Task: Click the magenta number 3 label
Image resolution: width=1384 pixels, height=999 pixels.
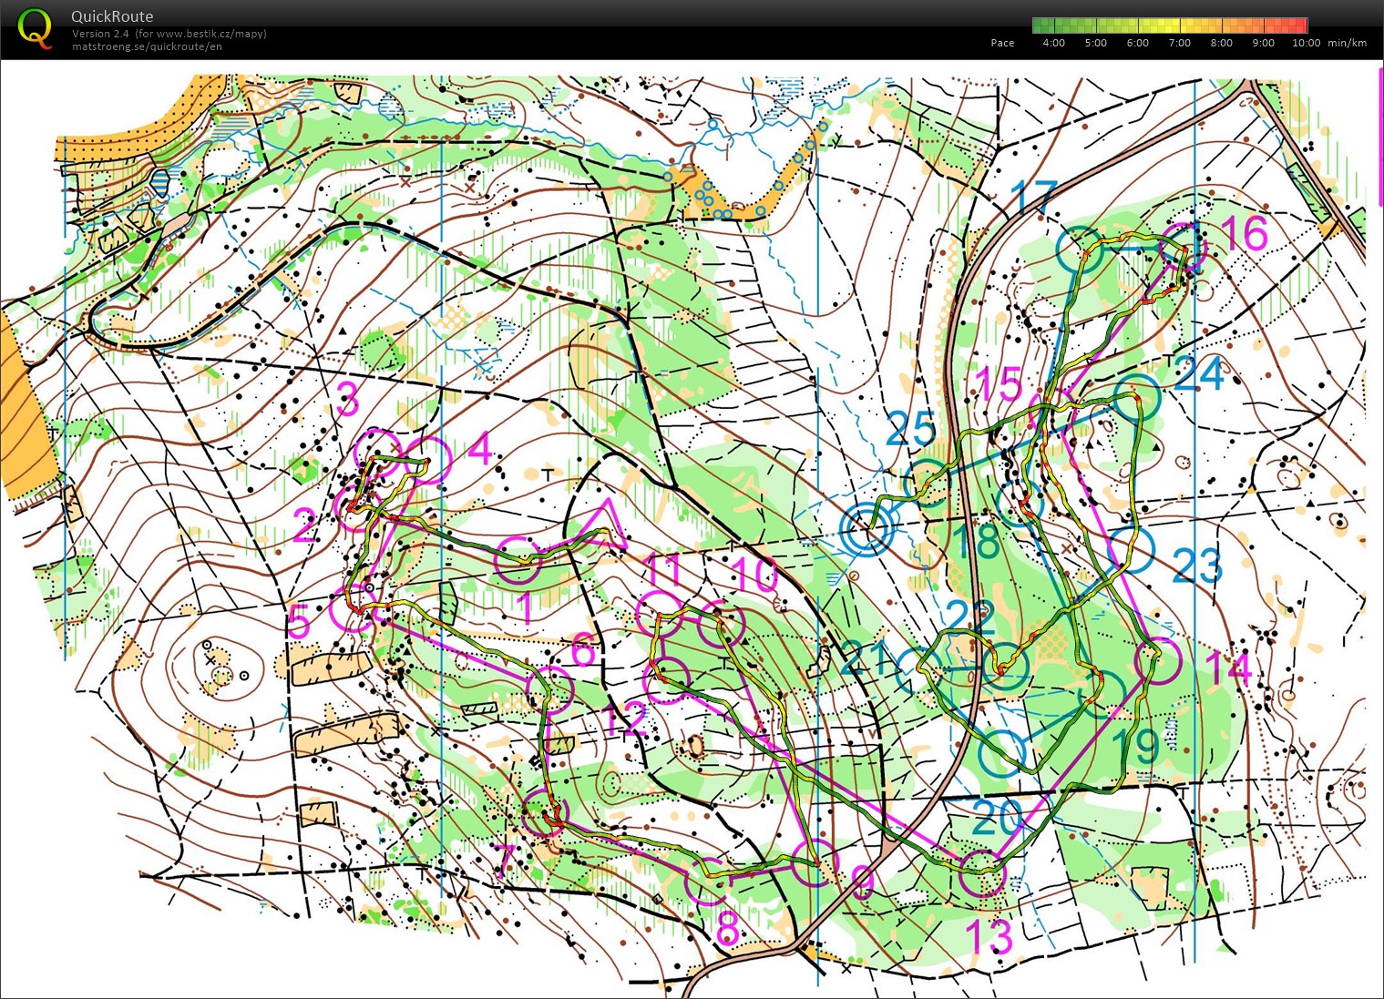Action: click(348, 400)
